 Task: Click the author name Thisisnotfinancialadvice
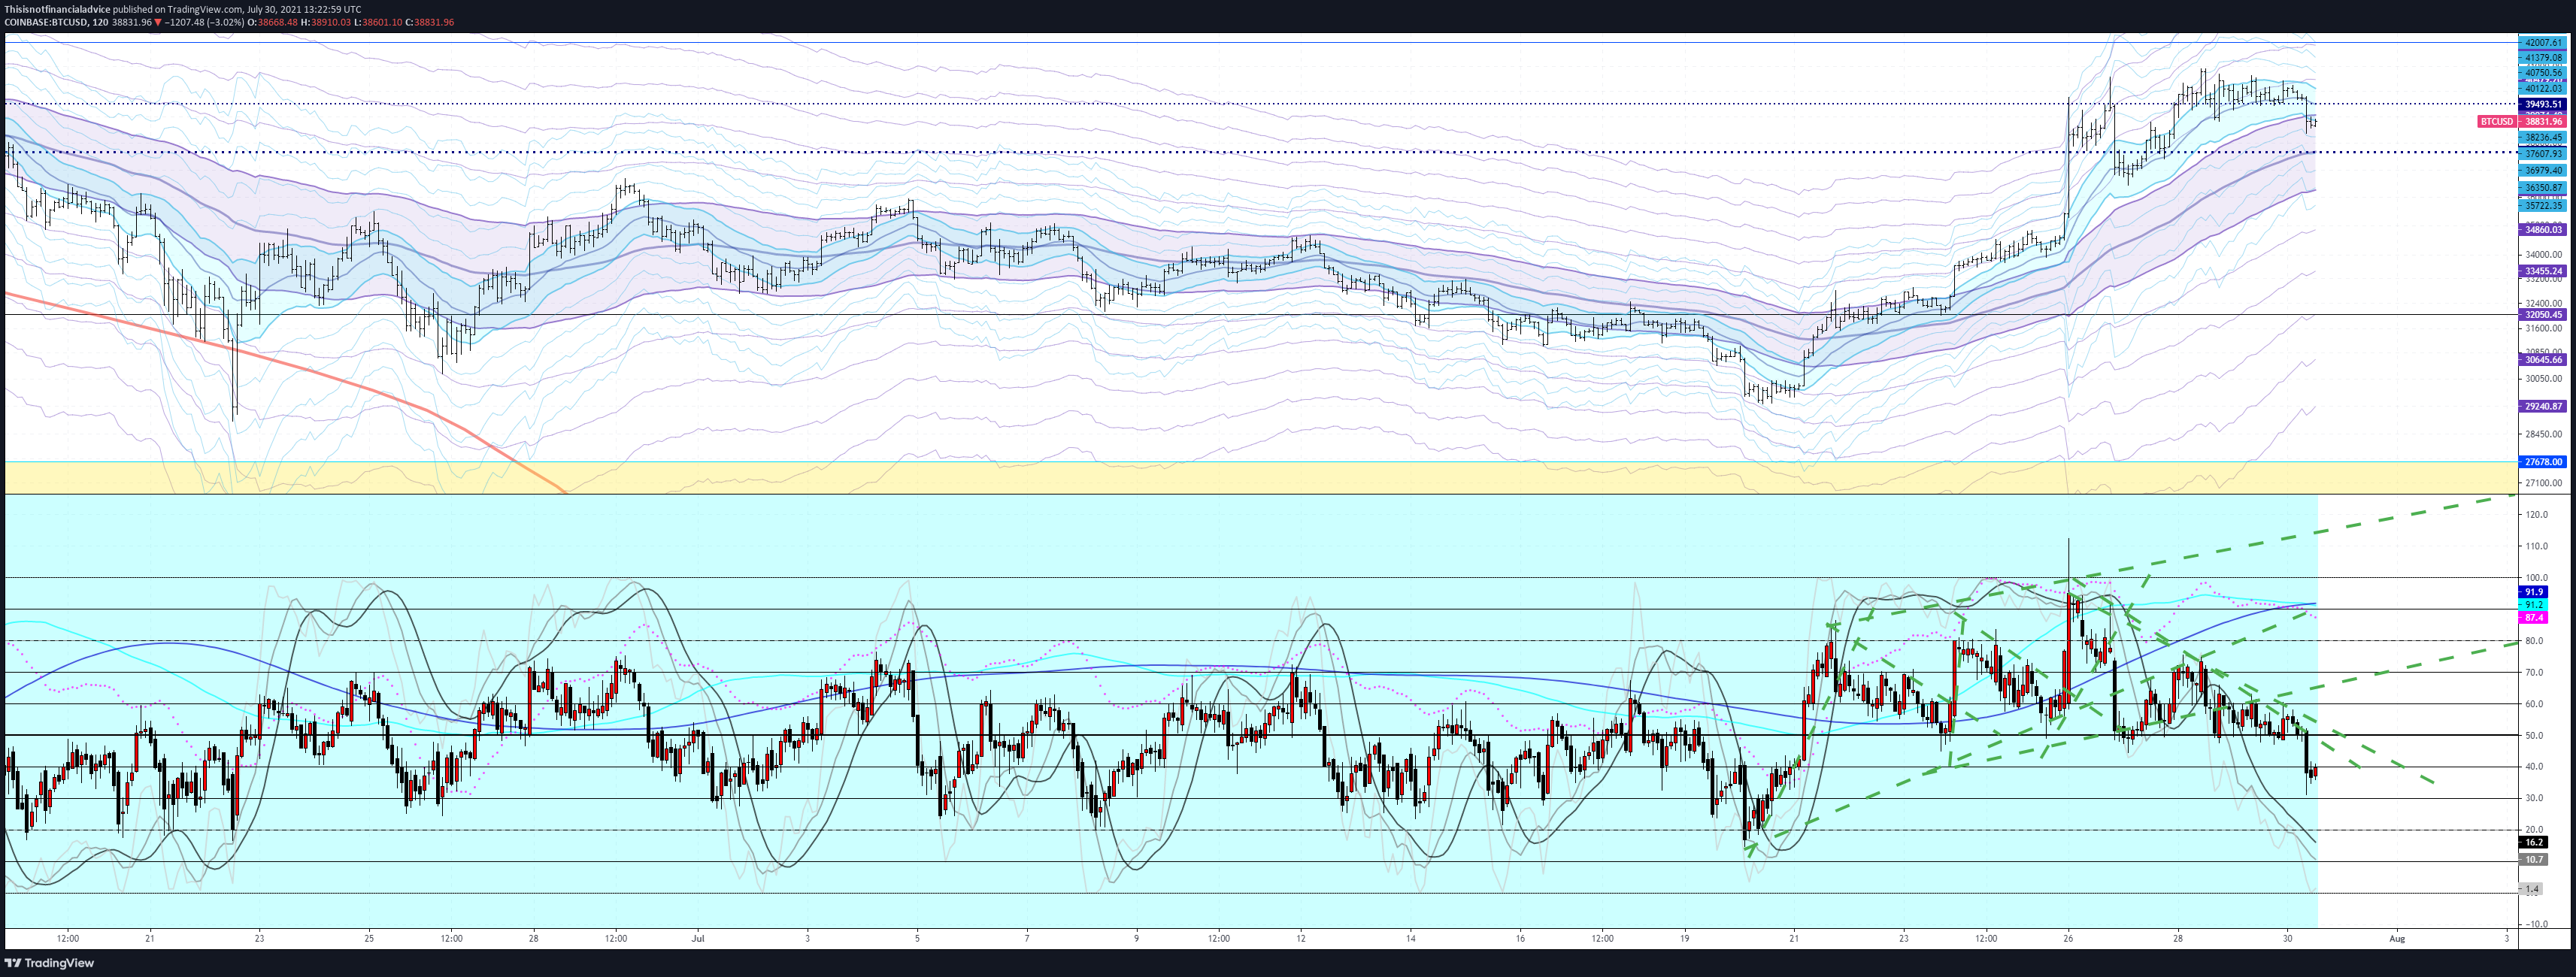coord(57,9)
